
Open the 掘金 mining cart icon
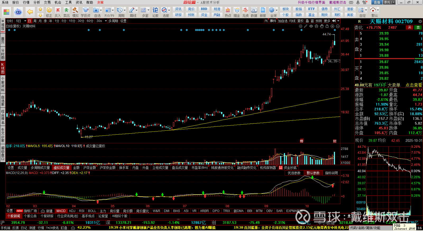click(x=237, y=10)
